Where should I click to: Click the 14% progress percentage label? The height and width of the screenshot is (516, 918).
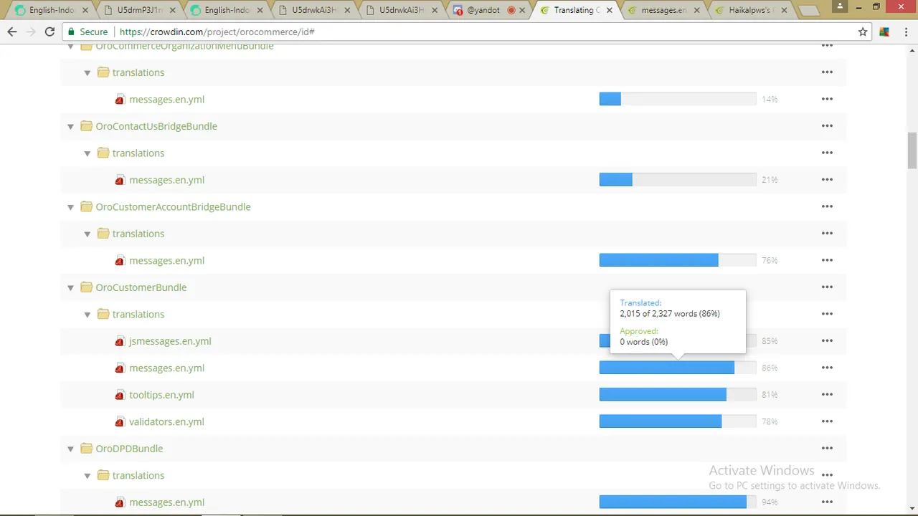point(770,99)
